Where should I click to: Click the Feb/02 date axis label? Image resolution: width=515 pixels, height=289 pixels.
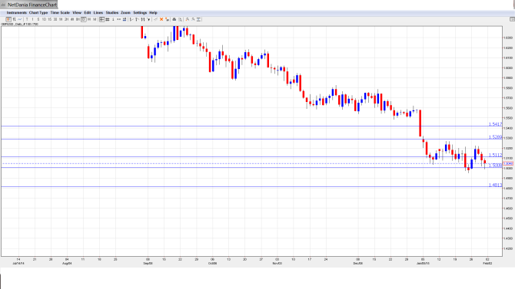[x=487, y=263]
